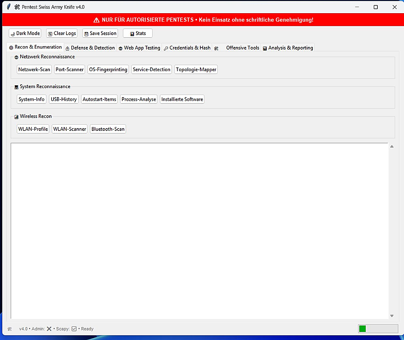Viewport: 404px width, 340px height.
Task: Click computer icon beside System Reconnaissance
Action: point(16,87)
